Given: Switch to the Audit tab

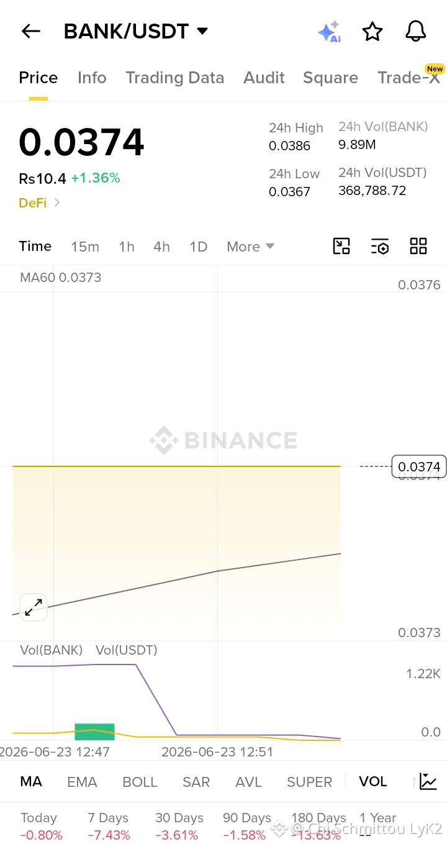Looking at the screenshot, I should [264, 78].
